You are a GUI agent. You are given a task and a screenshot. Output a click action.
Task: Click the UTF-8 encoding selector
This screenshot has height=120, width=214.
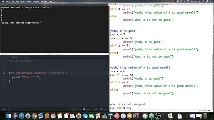75,109
